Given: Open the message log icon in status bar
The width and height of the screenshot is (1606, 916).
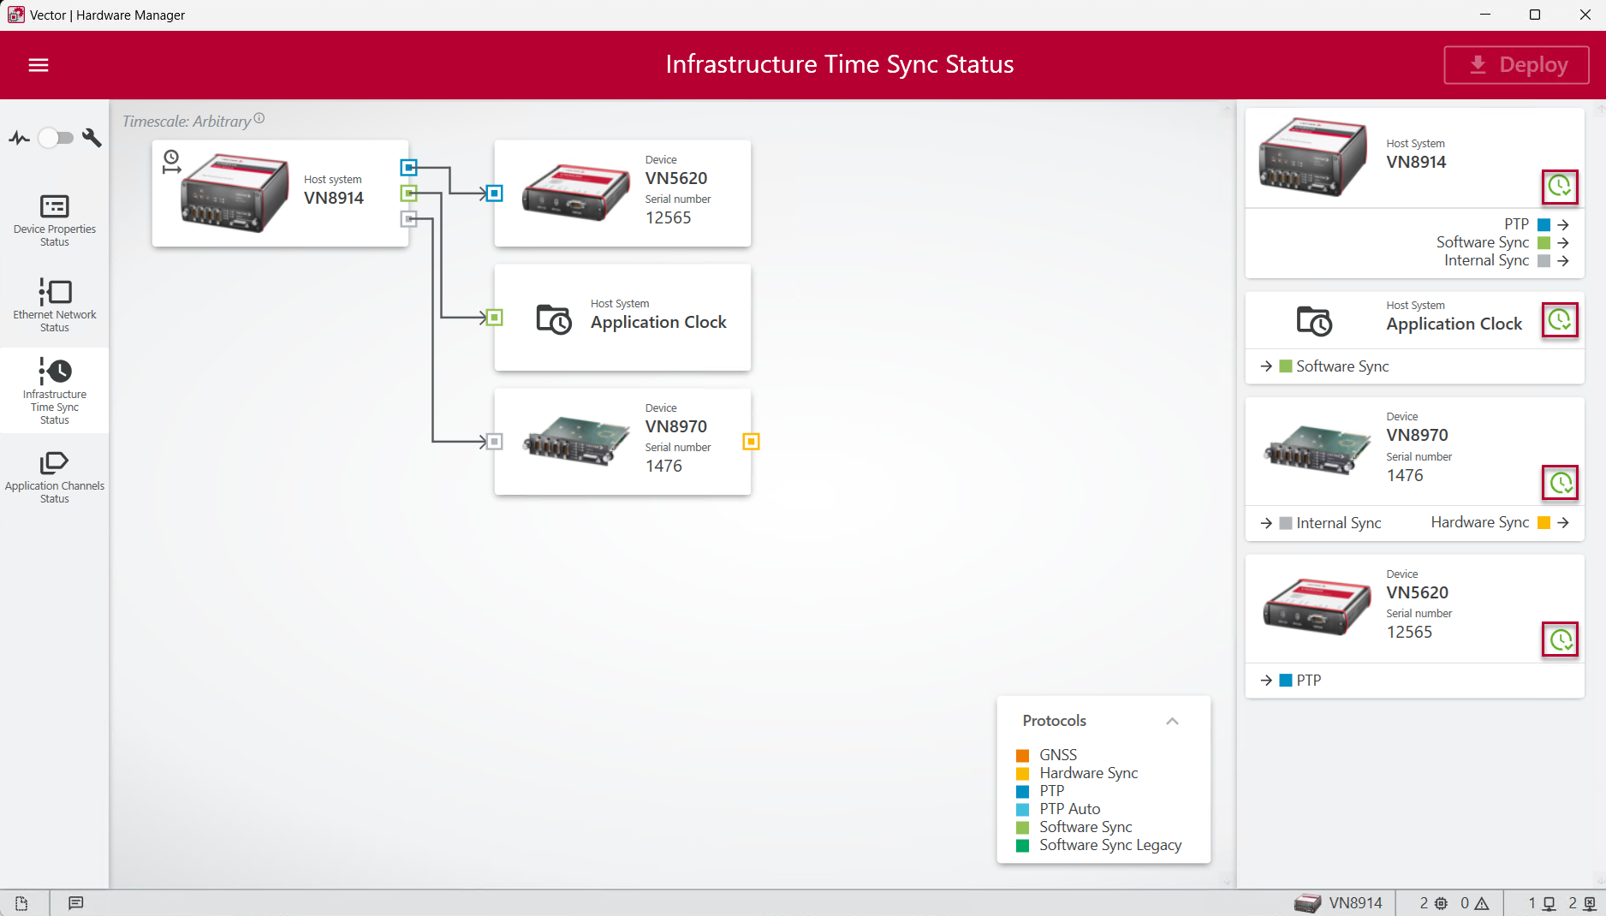Looking at the screenshot, I should coord(76,903).
